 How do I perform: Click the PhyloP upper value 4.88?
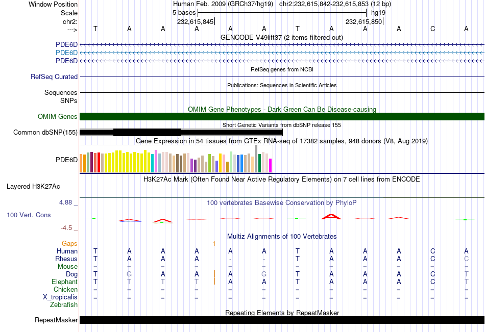click(65, 202)
